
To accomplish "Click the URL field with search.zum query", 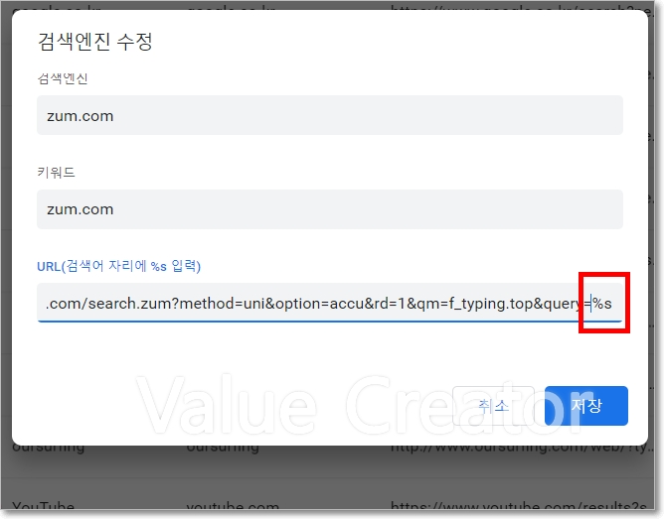I will (329, 303).
